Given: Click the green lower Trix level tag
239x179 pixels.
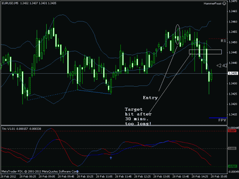Looking at the screenshot, I should (x=232, y=166).
